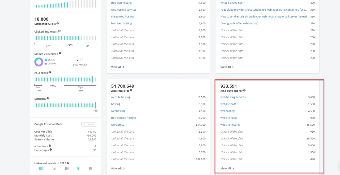Click the map pin SERP icon

(x=78, y=168)
